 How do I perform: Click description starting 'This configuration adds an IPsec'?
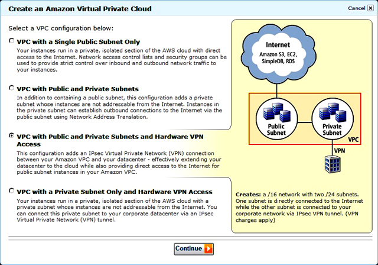tap(119, 163)
